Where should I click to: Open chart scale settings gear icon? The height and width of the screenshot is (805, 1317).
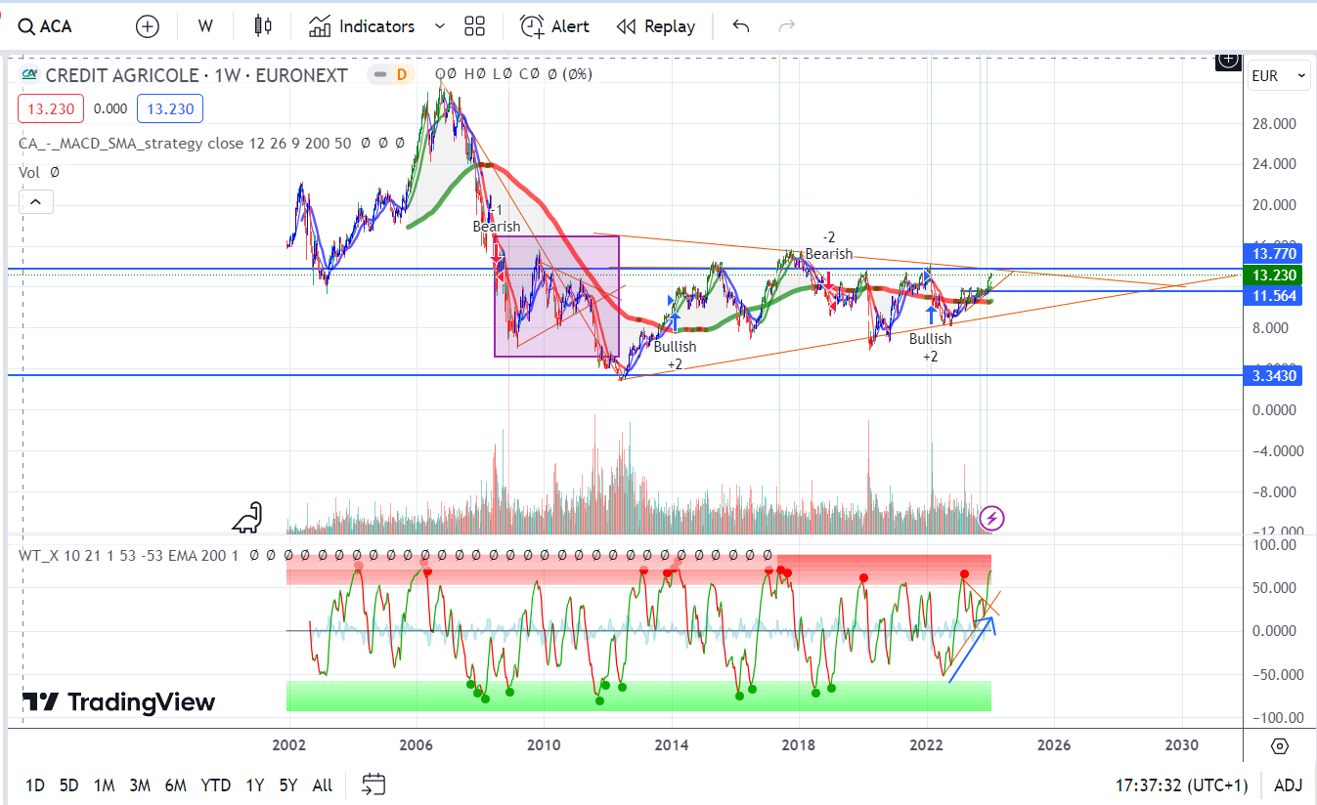tap(1279, 747)
